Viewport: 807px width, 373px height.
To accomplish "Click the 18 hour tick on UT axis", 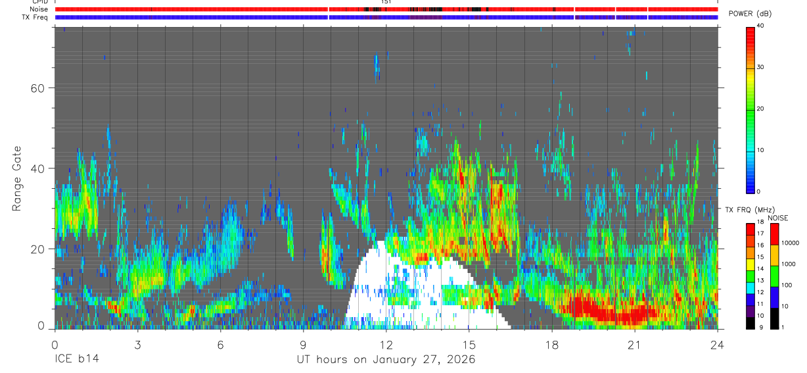I will point(552,344).
